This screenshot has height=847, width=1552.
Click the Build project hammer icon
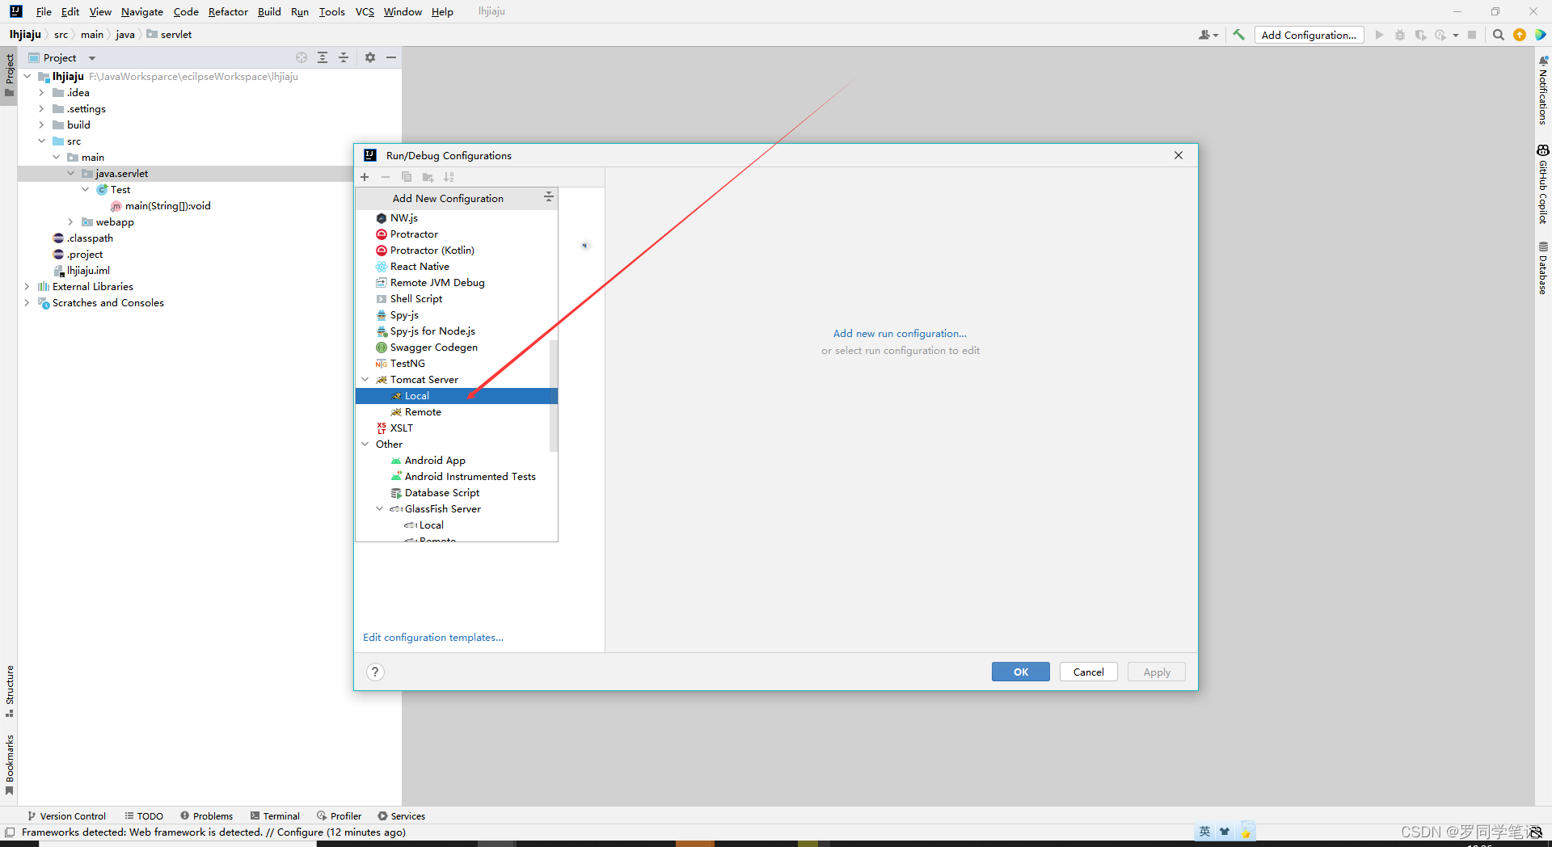(1238, 35)
